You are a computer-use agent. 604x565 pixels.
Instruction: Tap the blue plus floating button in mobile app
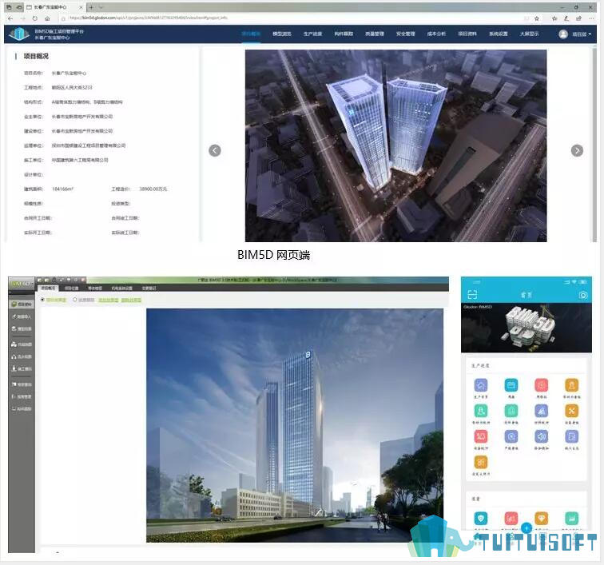(x=527, y=528)
